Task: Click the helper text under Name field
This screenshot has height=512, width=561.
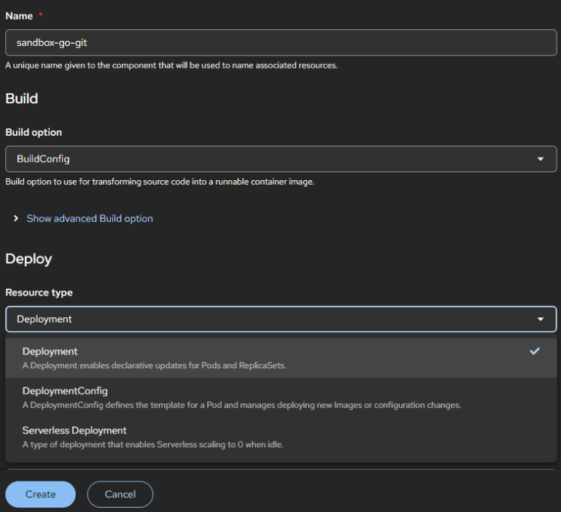Action: 171,65
